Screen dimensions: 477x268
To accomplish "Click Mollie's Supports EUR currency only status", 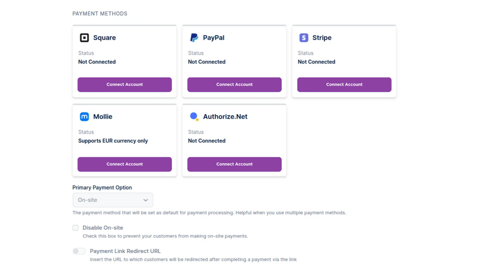I will [113, 141].
